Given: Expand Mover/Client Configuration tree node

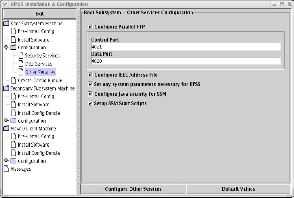Looking at the screenshot, I should pos(6,161).
